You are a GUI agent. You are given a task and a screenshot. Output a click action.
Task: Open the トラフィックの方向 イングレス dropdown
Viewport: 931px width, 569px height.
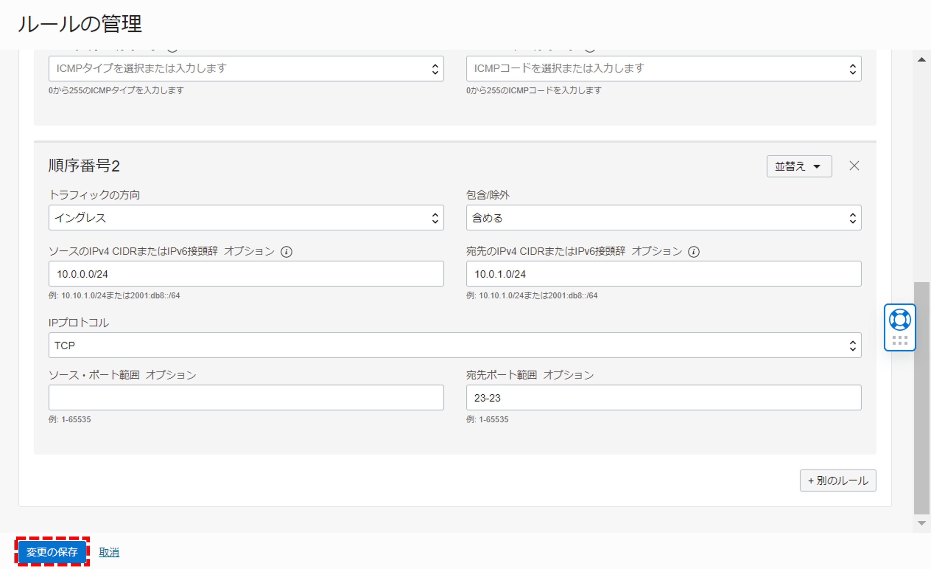click(x=246, y=218)
